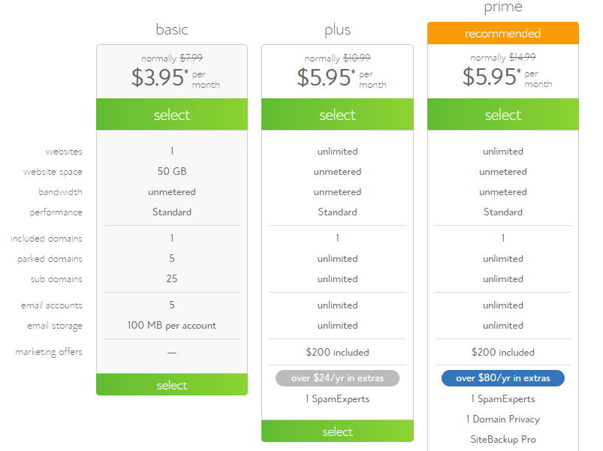Click the bottom select button under plus

(337, 431)
